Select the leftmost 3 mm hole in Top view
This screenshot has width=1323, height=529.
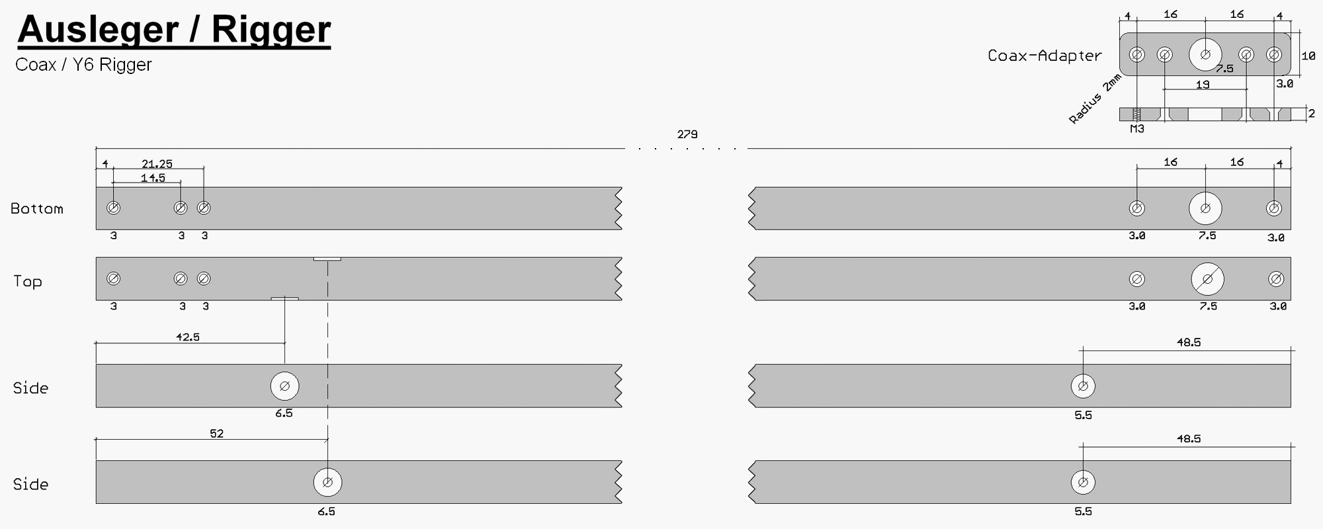(113, 279)
